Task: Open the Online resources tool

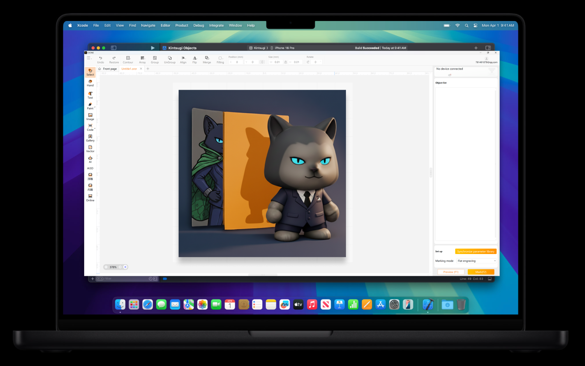Action: (x=90, y=198)
